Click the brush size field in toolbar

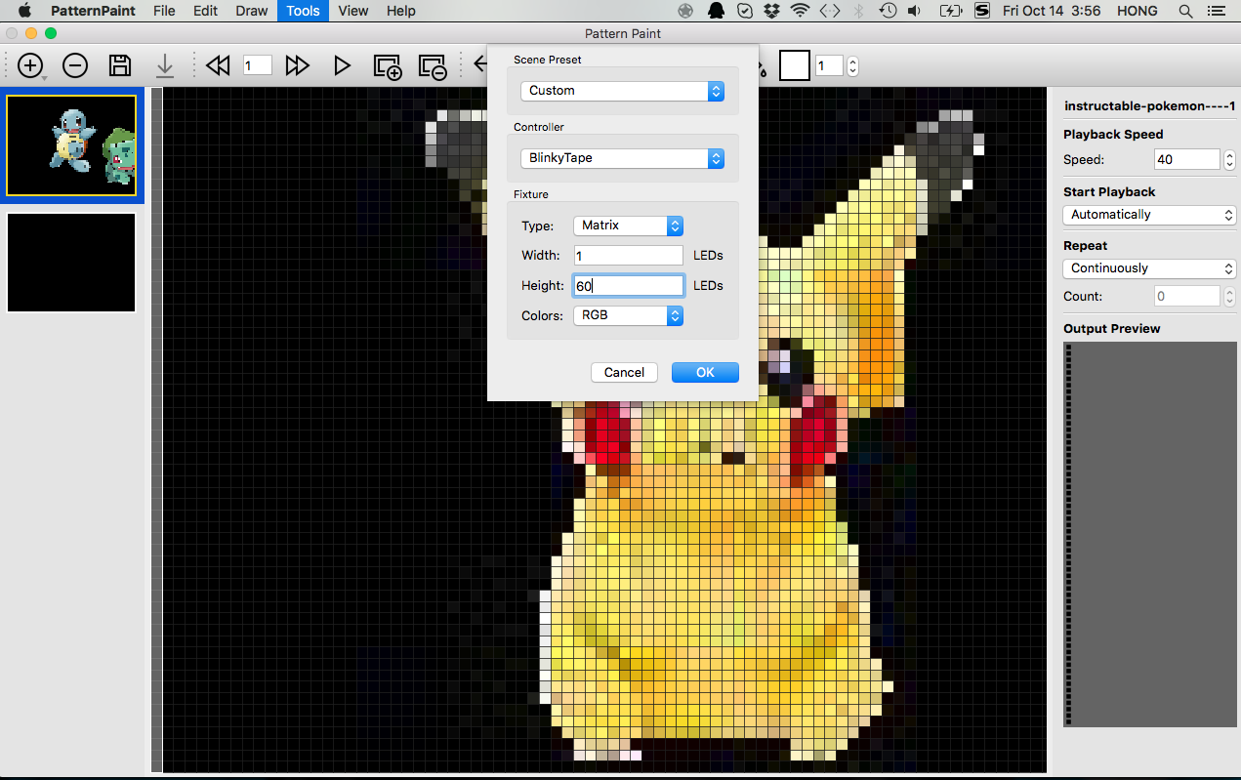pyautogui.click(x=829, y=66)
